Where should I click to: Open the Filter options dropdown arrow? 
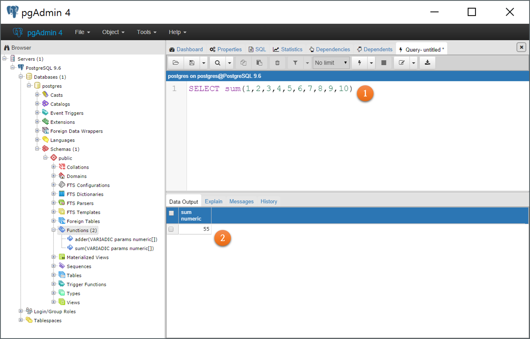pos(307,63)
